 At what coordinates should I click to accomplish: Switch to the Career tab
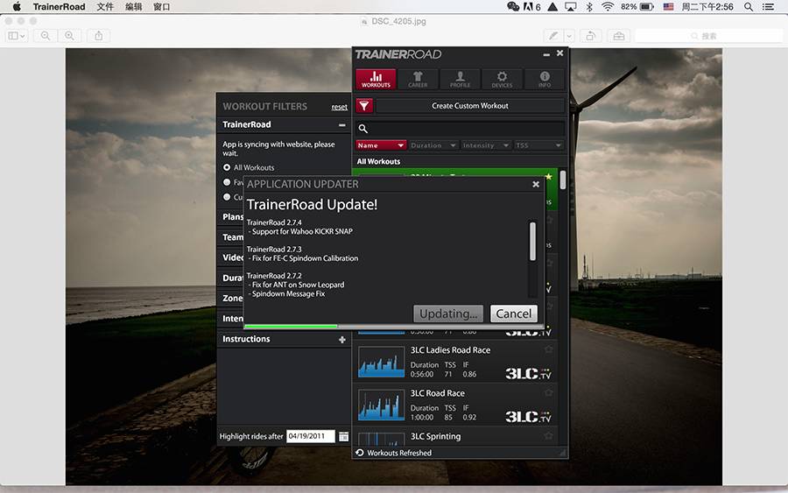418,80
